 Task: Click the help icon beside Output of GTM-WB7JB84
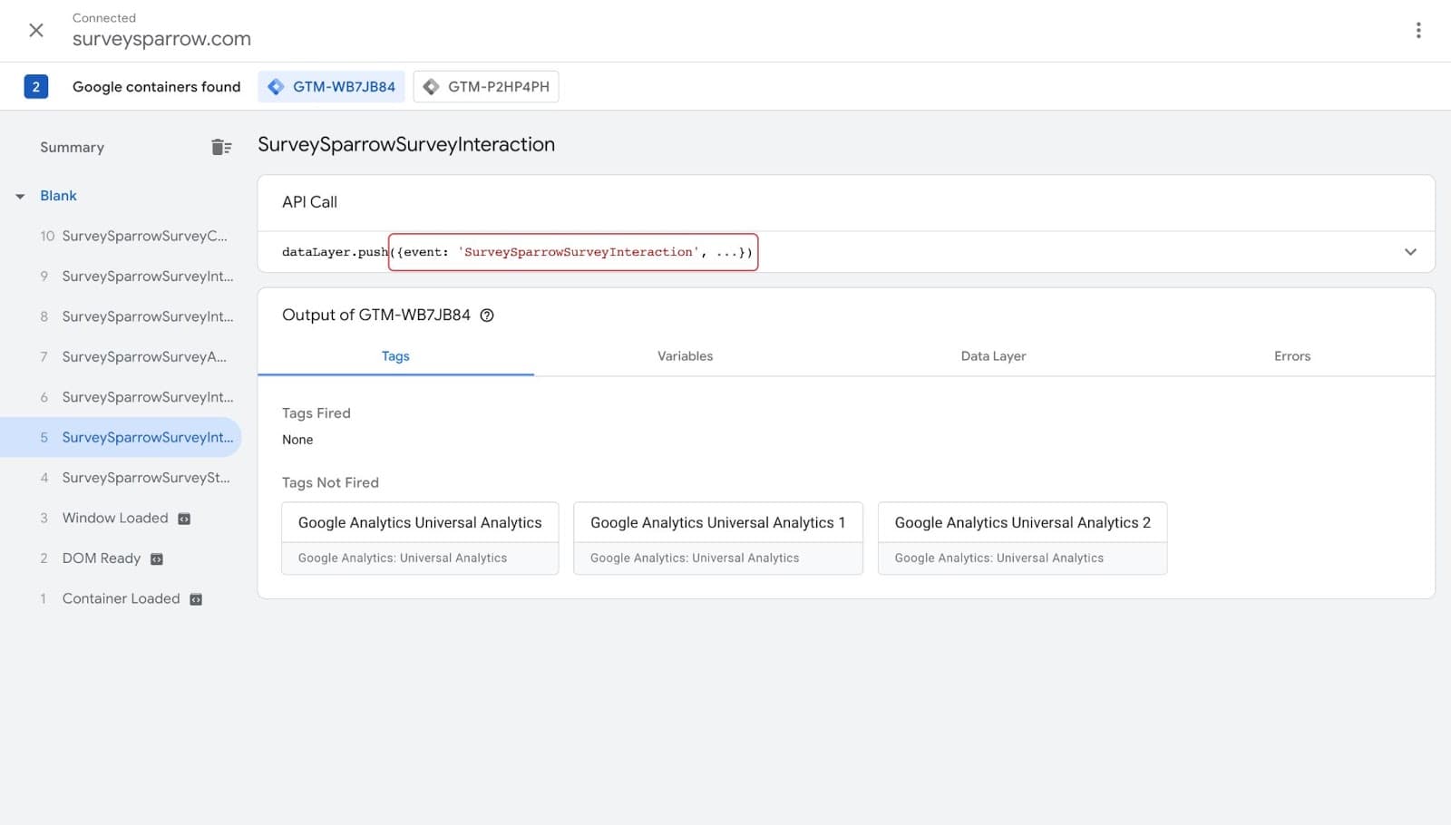click(x=487, y=315)
